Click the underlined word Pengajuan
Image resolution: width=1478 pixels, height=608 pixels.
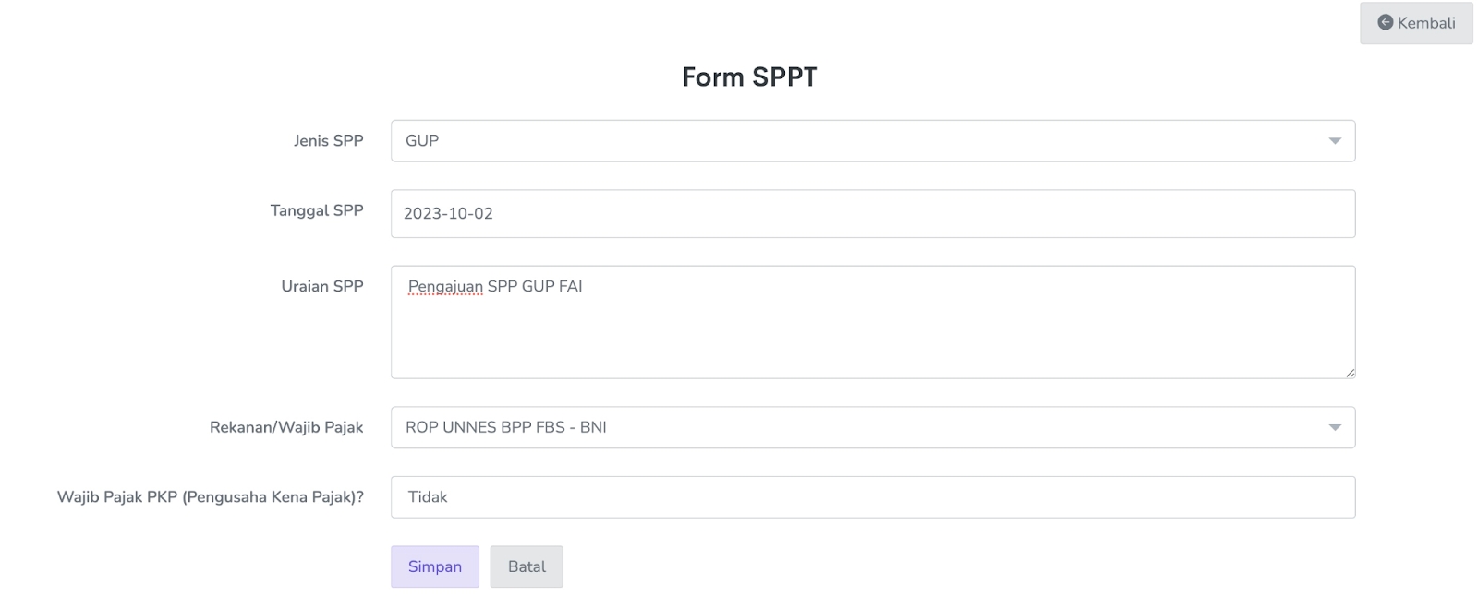445,287
